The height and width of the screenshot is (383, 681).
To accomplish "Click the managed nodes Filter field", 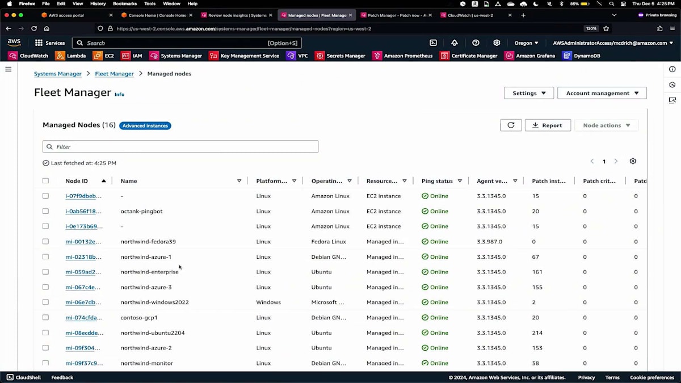I will click(x=180, y=146).
